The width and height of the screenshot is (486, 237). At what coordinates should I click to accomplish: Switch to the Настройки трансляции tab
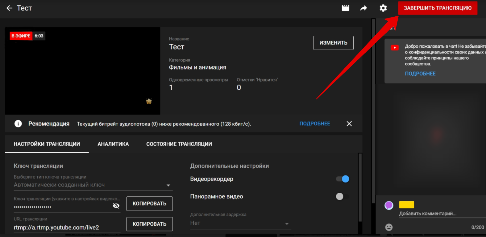click(47, 144)
